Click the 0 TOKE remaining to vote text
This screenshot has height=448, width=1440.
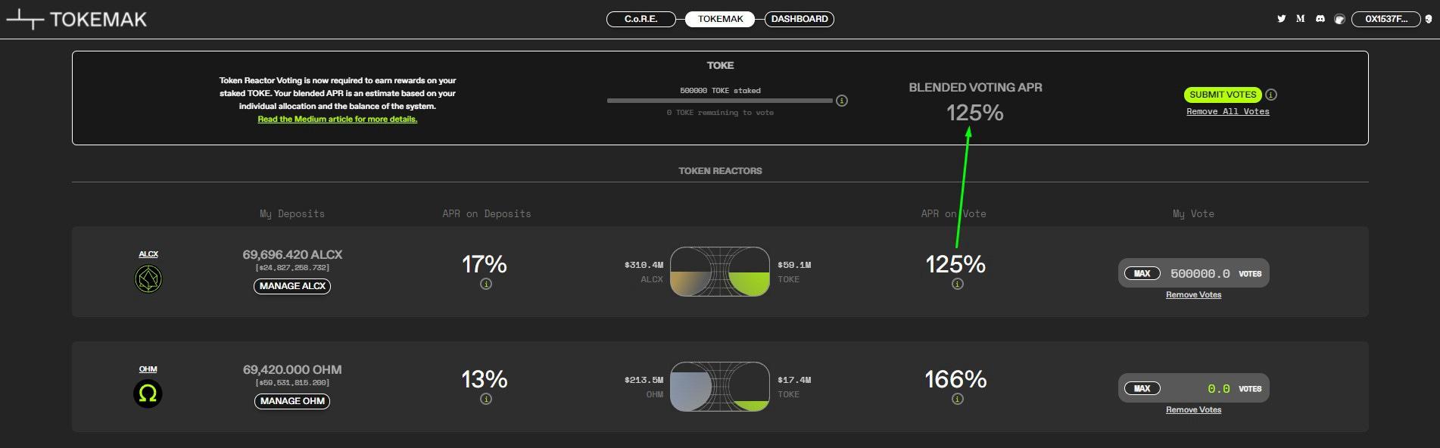(720, 112)
